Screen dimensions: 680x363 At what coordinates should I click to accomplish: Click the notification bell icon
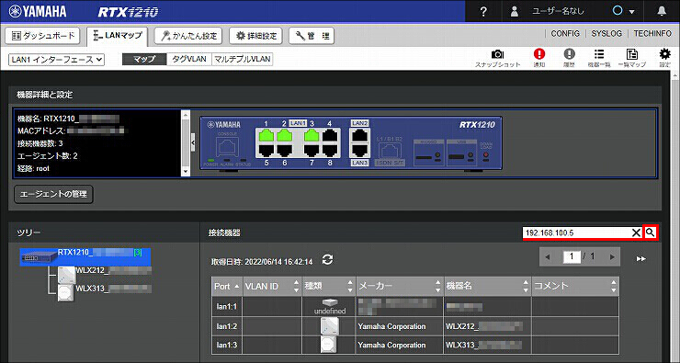pos(662,11)
